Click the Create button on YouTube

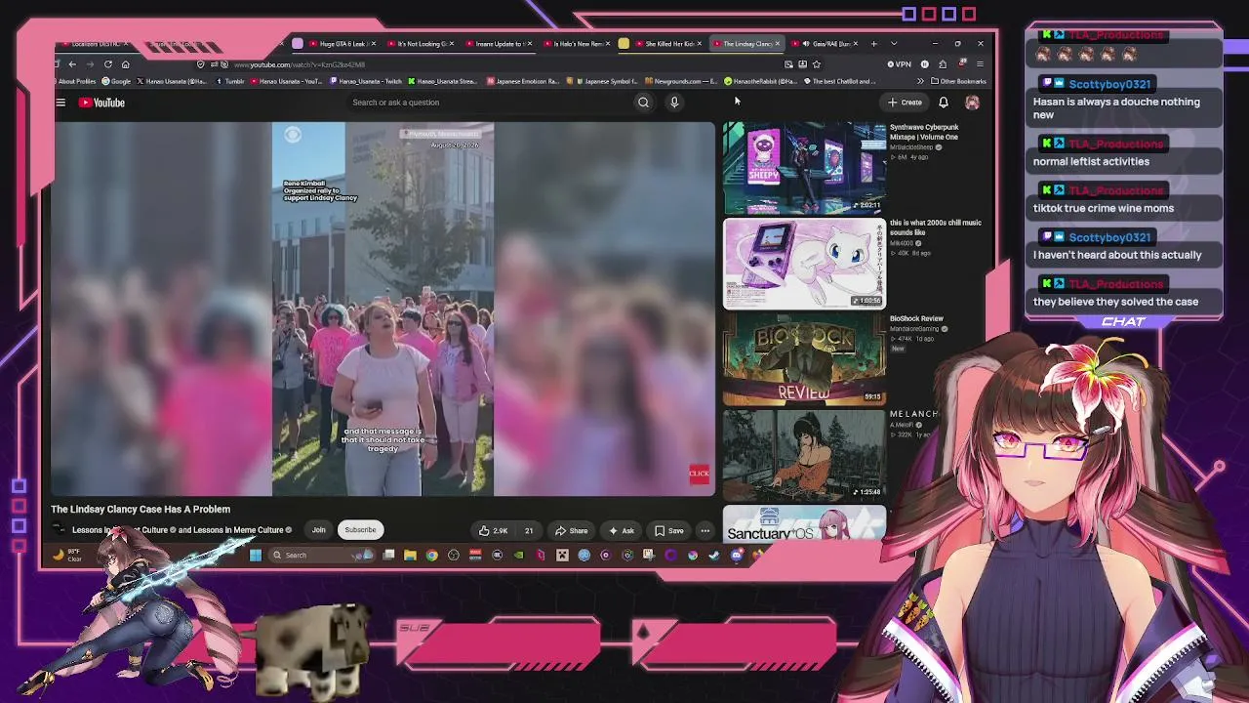905,103
